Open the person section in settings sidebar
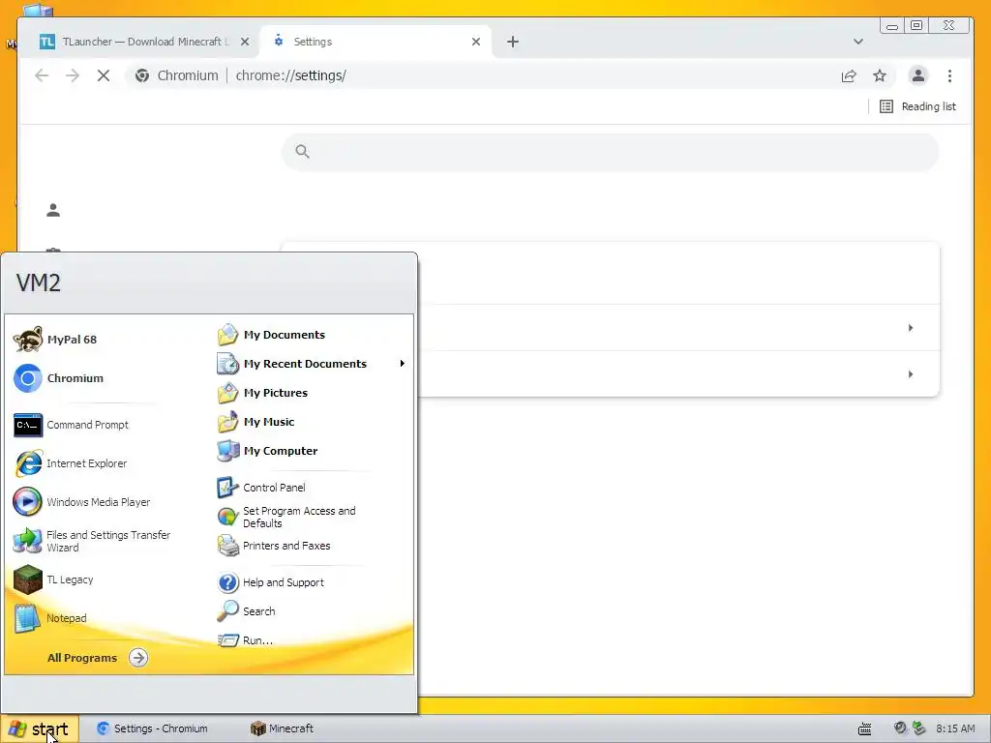The height and width of the screenshot is (743, 991). 53,210
